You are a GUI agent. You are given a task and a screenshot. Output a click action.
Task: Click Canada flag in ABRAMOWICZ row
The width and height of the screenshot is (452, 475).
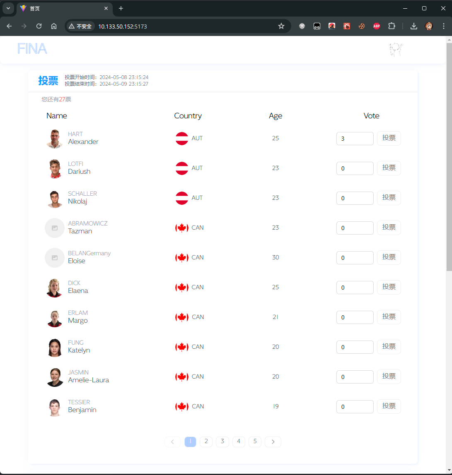(182, 228)
